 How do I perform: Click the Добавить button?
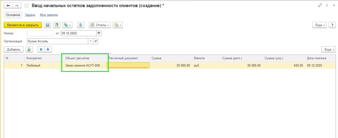[14, 50]
